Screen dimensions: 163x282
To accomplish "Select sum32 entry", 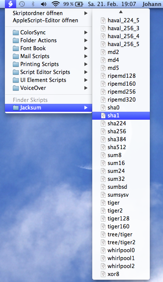I will pos(121,179).
